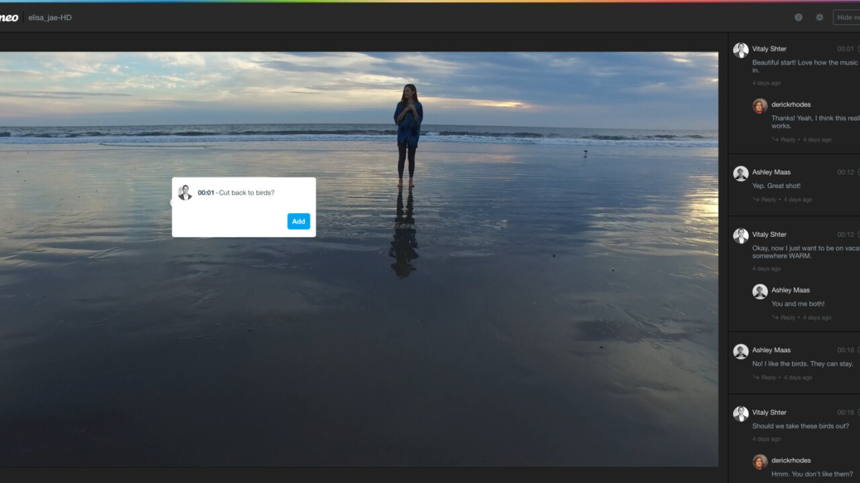860x483 pixels.
Task: Reply to "No! I like the birds" comment
Action: tap(768, 377)
